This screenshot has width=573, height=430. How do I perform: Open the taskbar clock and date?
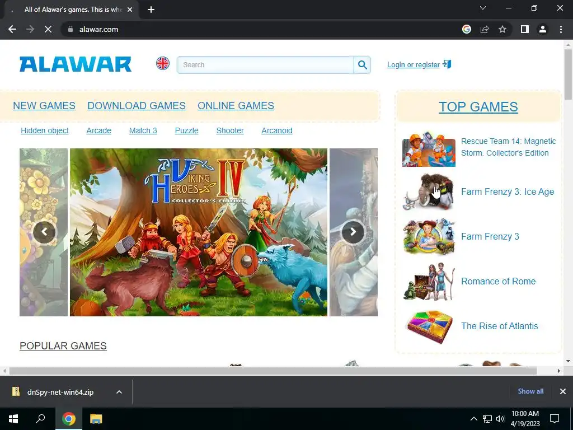point(525,419)
